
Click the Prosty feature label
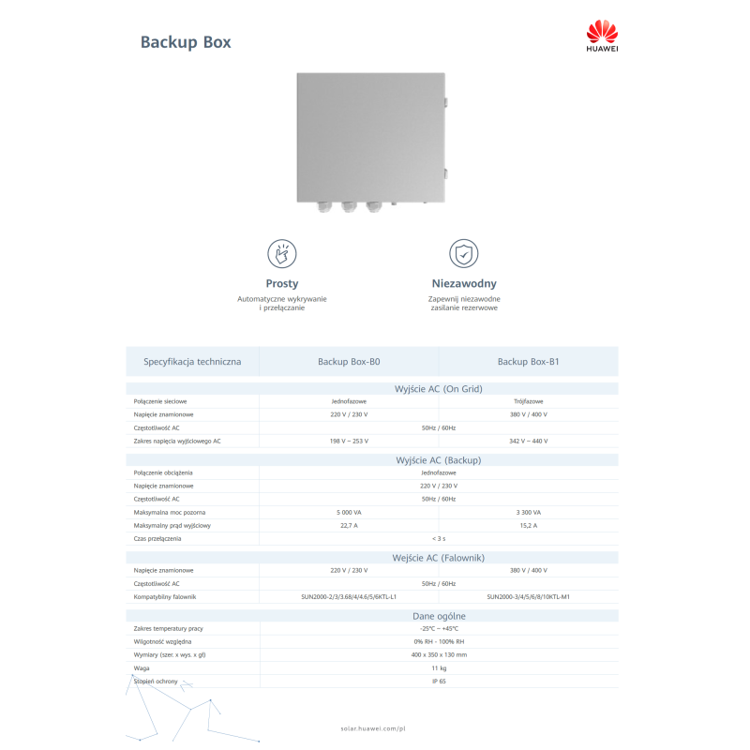(282, 282)
